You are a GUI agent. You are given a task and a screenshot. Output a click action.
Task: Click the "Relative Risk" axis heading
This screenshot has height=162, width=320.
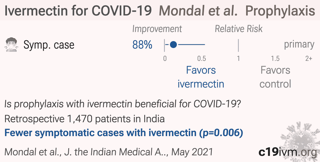pos(239,29)
